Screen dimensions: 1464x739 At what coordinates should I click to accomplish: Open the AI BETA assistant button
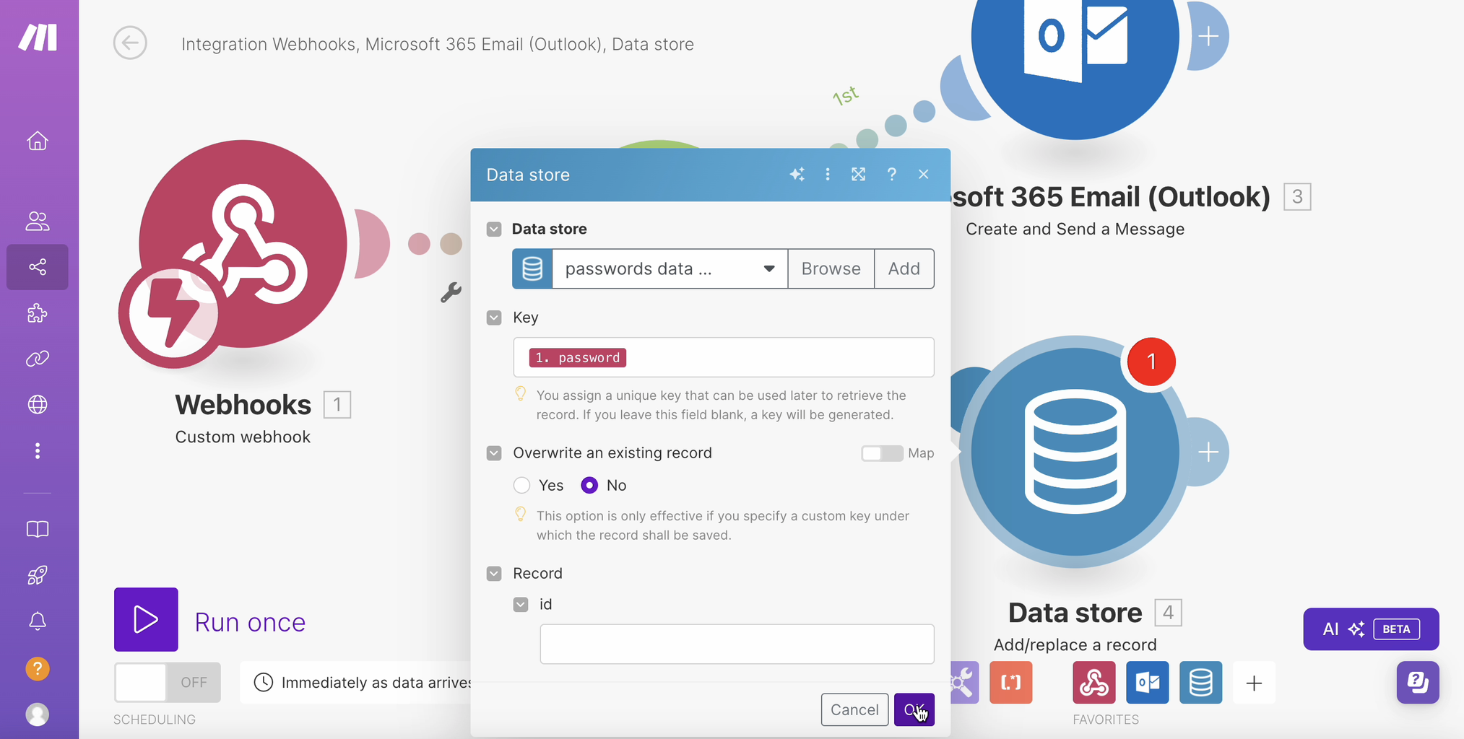(1371, 629)
